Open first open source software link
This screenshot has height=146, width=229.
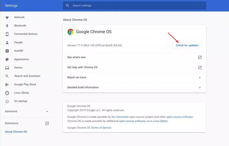tap(180, 117)
